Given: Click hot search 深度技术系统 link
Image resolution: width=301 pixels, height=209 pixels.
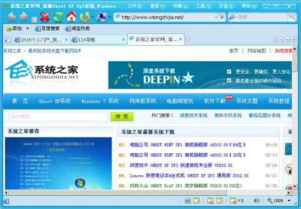Looking at the screenshot, I should tap(194, 116).
